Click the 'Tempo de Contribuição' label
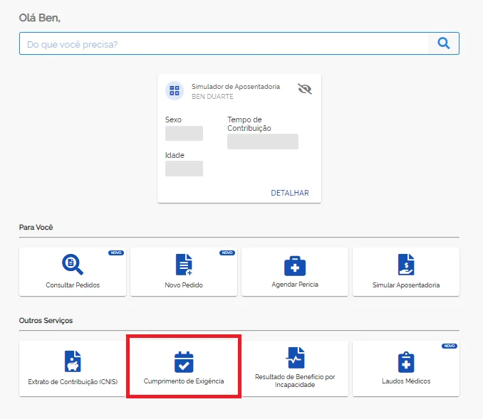483x419 pixels. point(249,124)
